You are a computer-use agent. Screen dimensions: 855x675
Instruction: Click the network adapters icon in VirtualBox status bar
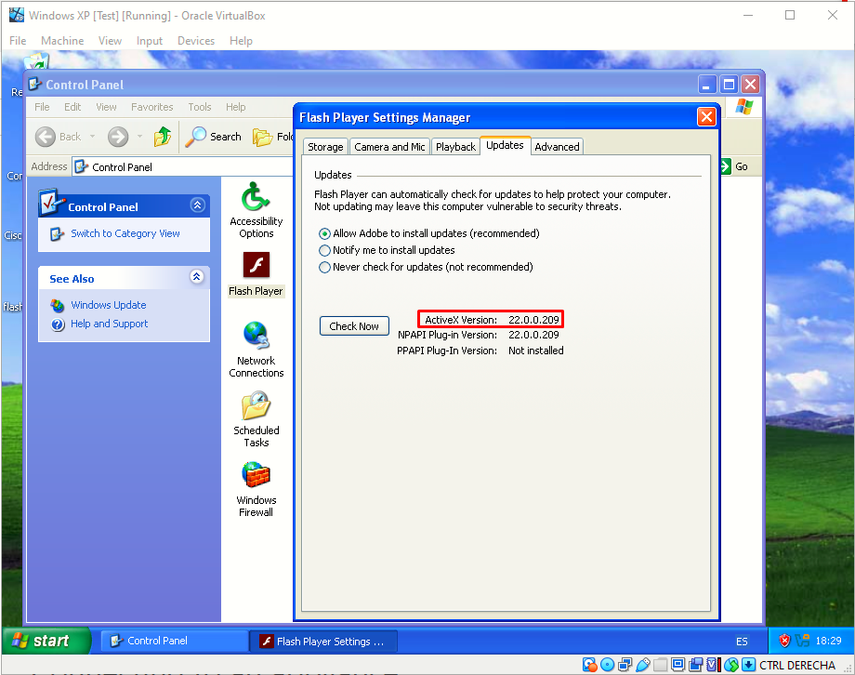click(625, 665)
